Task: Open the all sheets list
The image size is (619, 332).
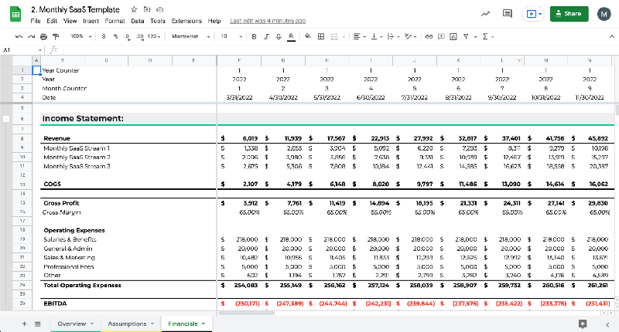Action: (x=38, y=324)
